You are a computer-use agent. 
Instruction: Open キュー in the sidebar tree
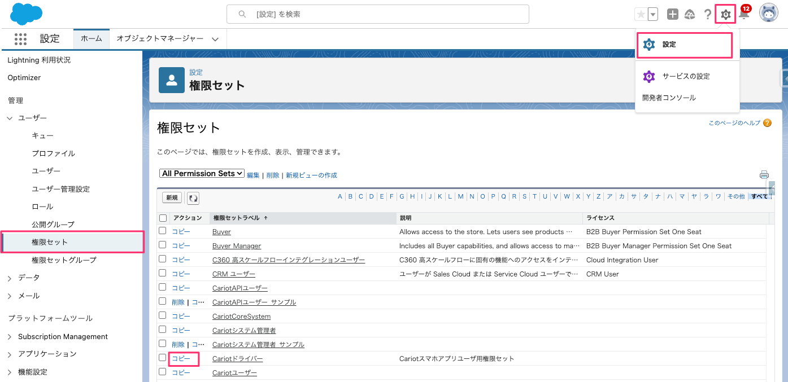[43, 136]
